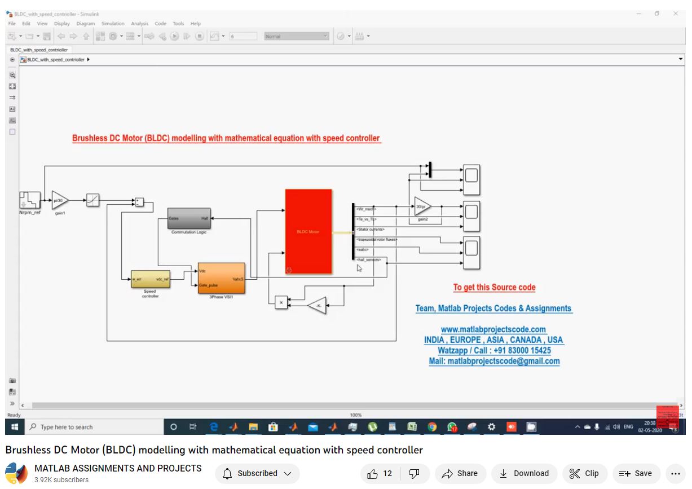The height and width of the screenshot is (489, 692).
Task: Open the Library Browser icon
Action: pyautogui.click(x=100, y=37)
